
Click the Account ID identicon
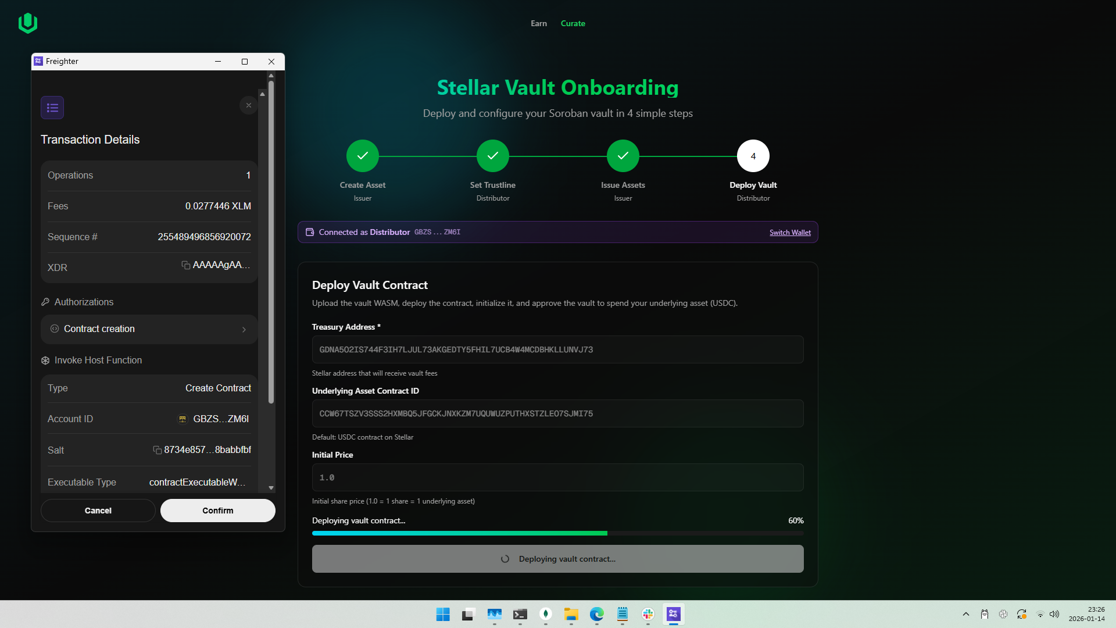183,419
